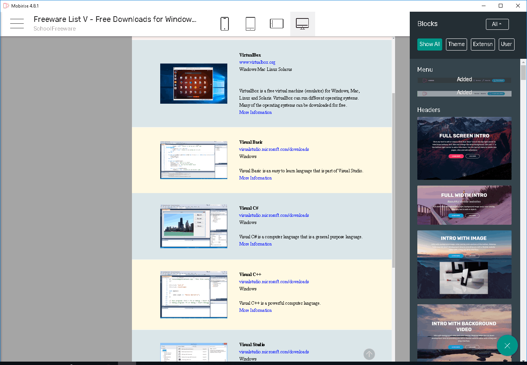
Task: Select the Show All filter
Action: click(430, 44)
